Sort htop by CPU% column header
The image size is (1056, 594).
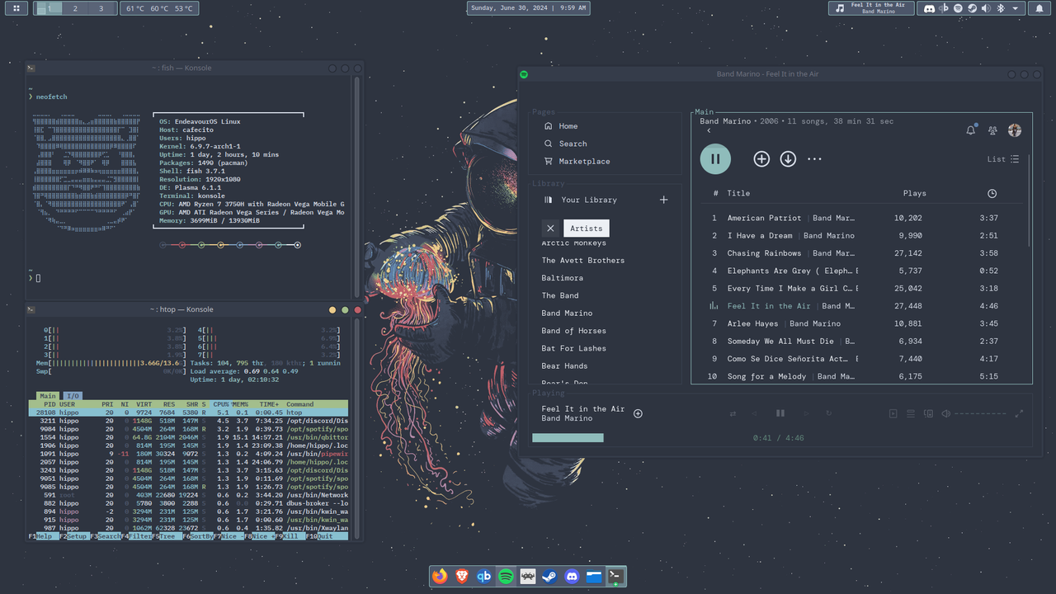click(220, 404)
